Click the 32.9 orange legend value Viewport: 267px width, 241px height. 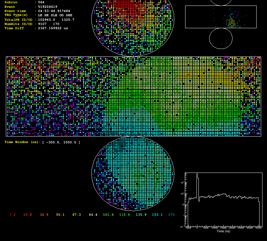coord(44,215)
